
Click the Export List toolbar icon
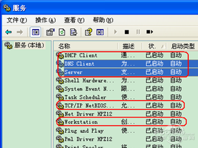[x=73, y=32]
